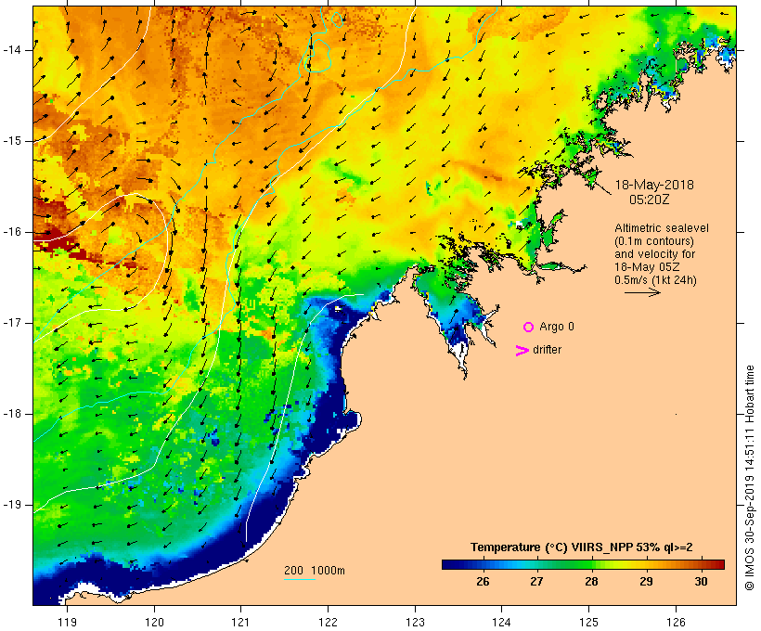Click the 125 longitude axis label
Screen dimensions: 761x631
pos(589,622)
